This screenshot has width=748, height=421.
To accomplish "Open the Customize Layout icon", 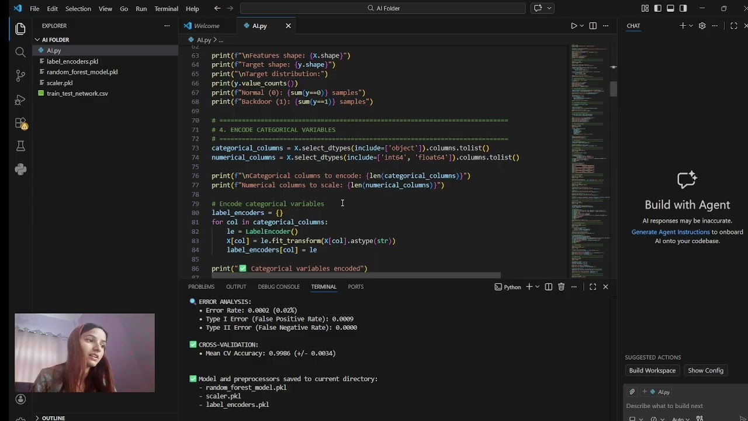I will click(x=645, y=8).
